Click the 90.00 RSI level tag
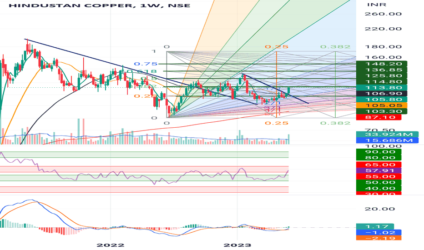 379,152
